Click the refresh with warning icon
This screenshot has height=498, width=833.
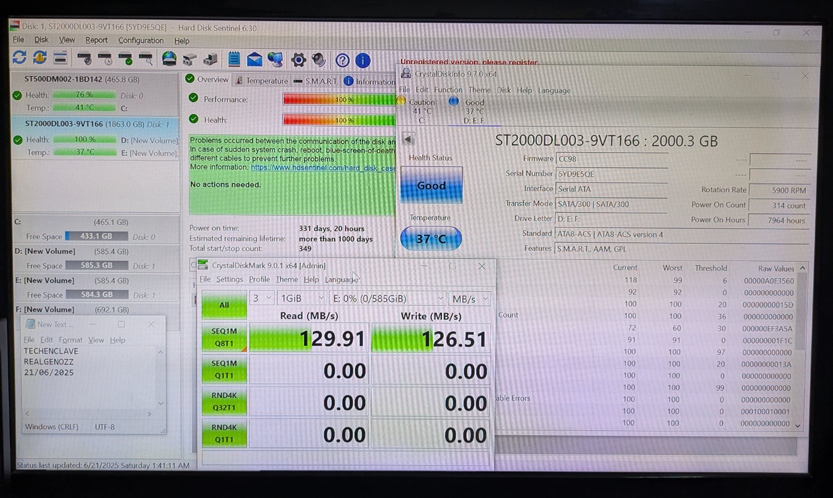40,58
